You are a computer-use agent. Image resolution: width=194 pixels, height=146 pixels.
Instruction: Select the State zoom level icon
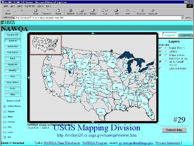pyautogui.click(x=5, y=117)
